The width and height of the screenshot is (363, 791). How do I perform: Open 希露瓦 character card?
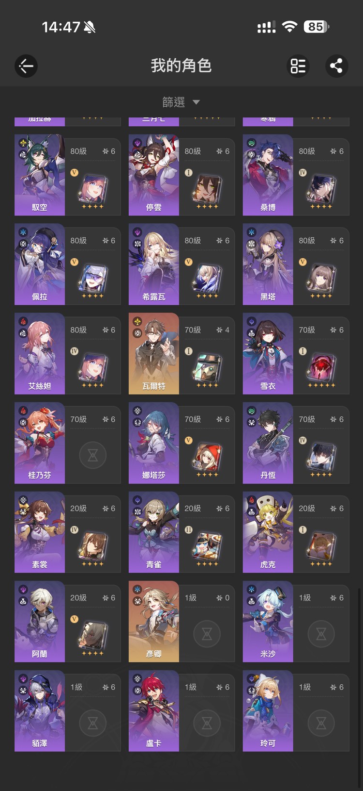tap(182, 264)
